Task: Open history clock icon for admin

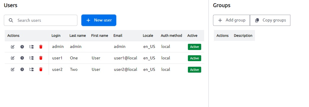Action: (x=22, y=47)
